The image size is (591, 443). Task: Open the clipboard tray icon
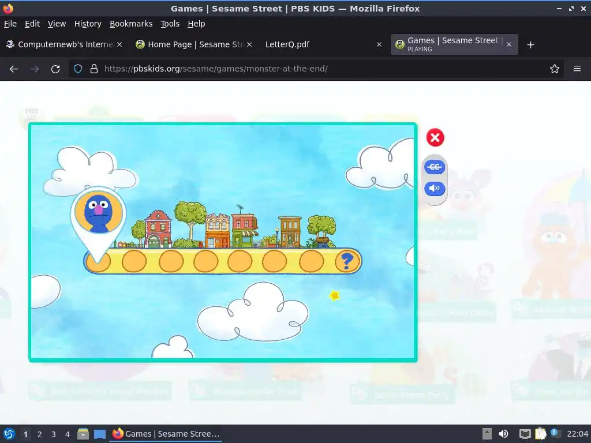click(x=540, y=434)
